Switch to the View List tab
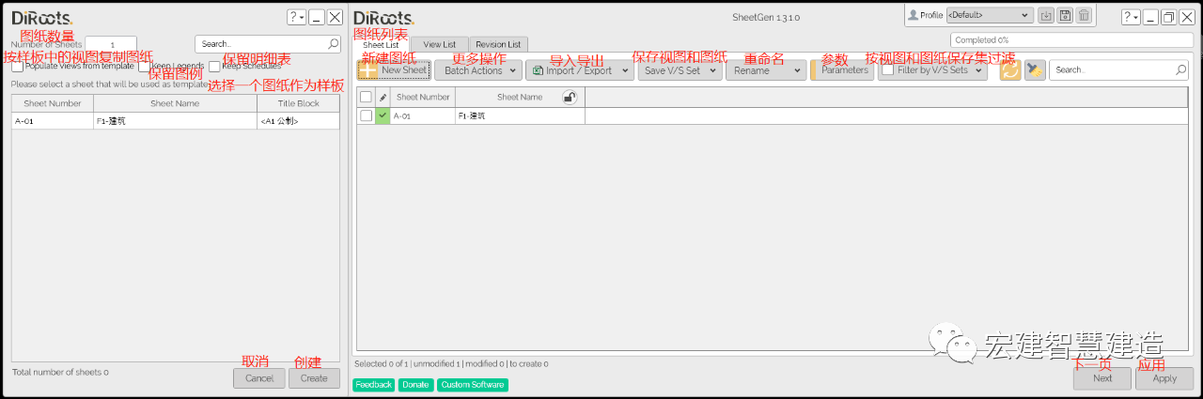The height and width of the screenshot is (399, 1203). click(x=439, y=44)
